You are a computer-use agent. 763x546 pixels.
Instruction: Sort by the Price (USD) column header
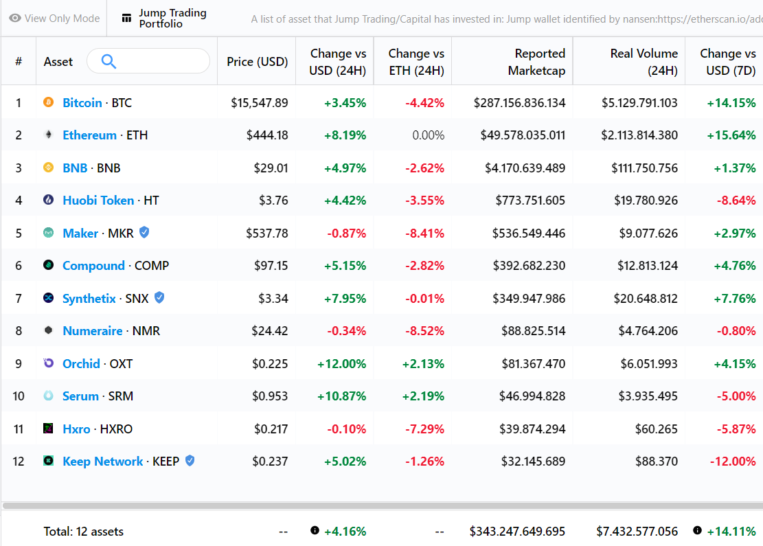(257, 62)
